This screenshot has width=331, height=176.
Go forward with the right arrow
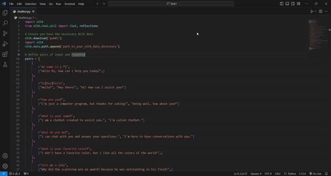[103, 4]
